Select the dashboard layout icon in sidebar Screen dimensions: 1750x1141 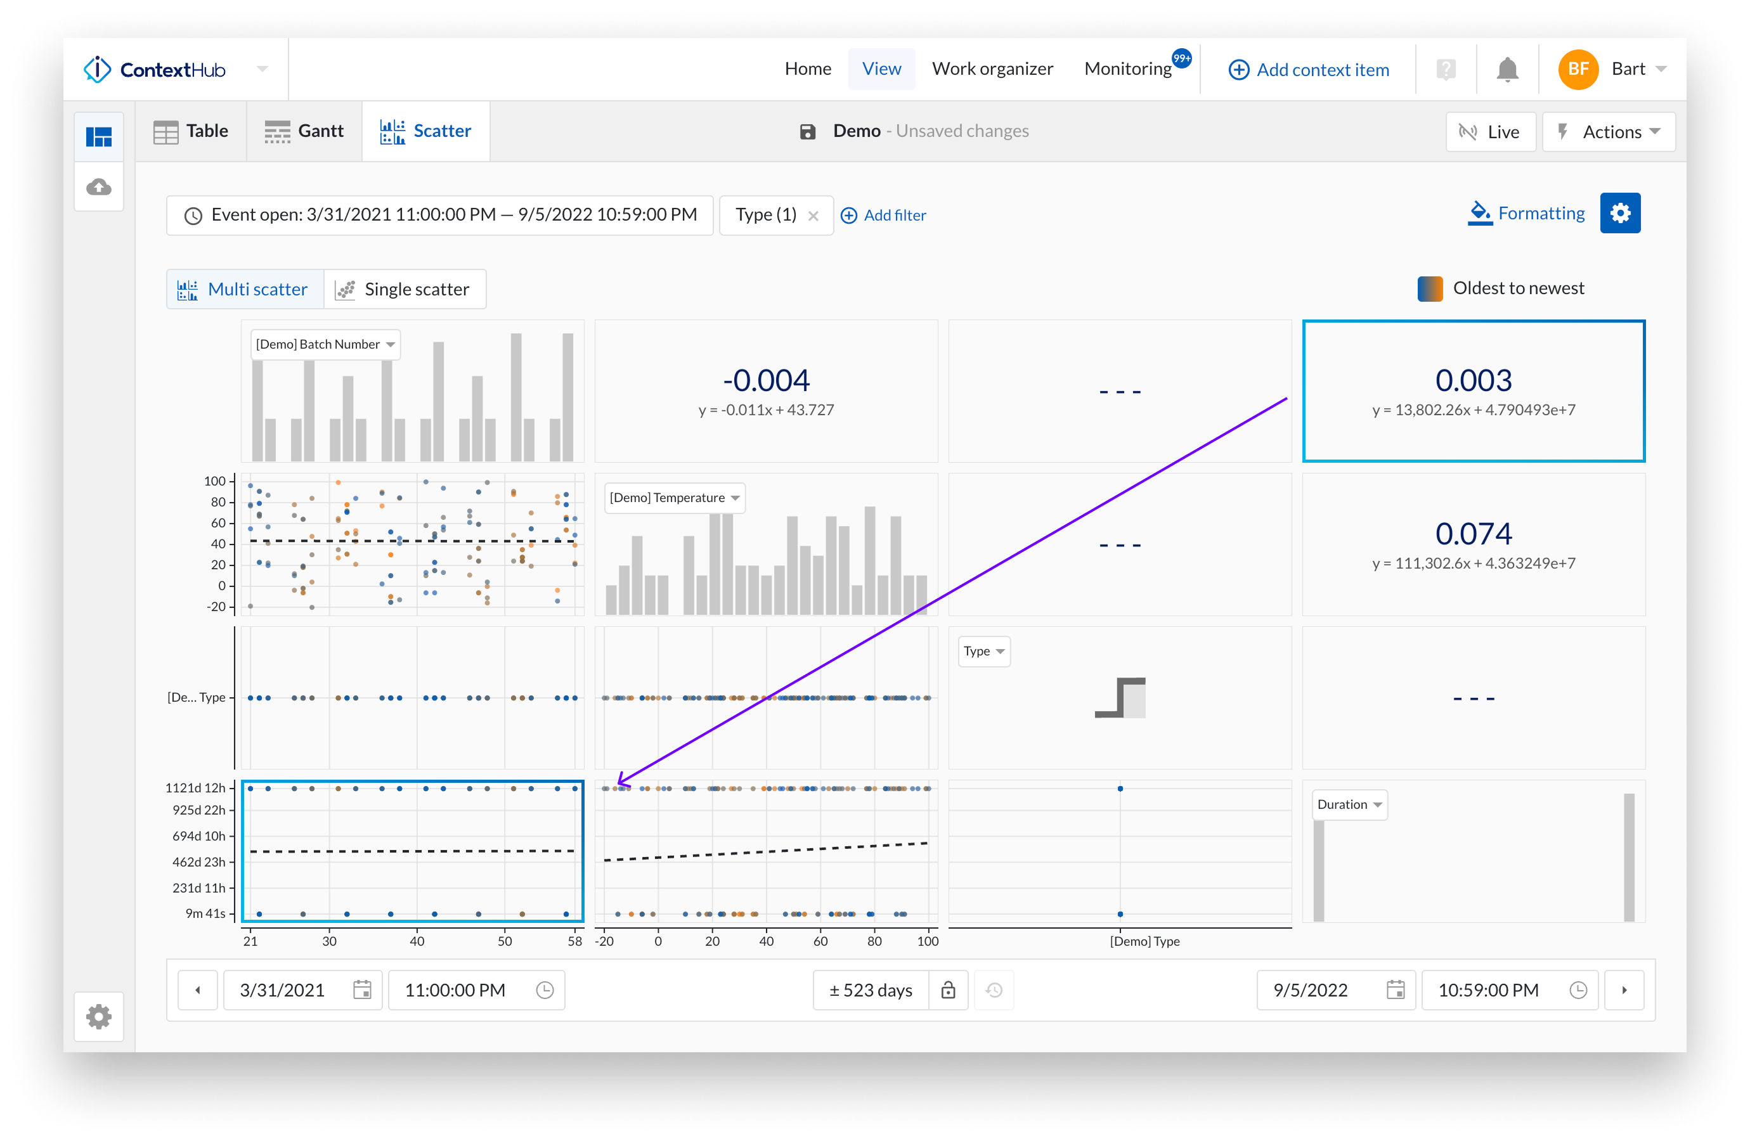point(98,136)
